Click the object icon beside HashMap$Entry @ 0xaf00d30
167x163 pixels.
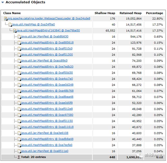(x=19, y=73)
